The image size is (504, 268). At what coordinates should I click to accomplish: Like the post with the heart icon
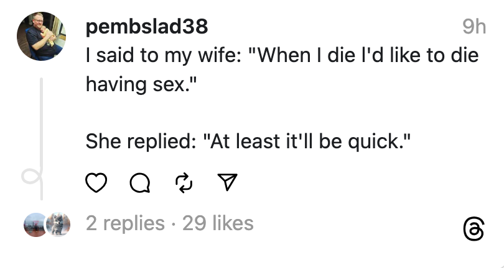click(95, 182)
